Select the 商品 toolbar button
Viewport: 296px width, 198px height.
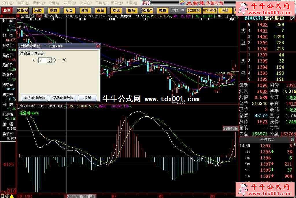click(100, 10)
